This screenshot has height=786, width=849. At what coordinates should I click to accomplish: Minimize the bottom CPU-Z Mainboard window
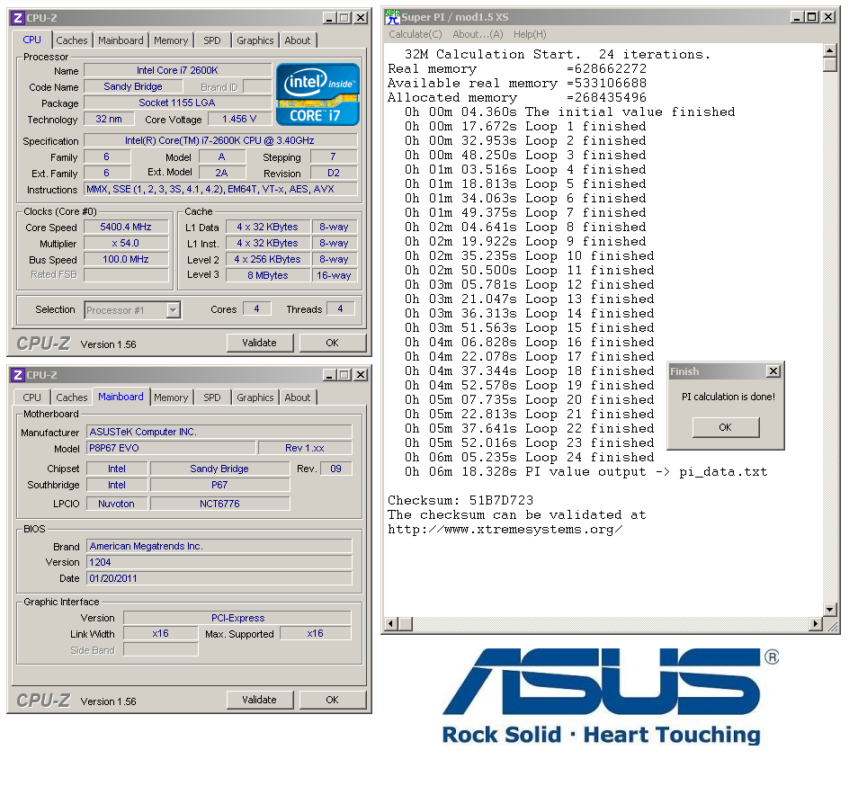[329, 375]
